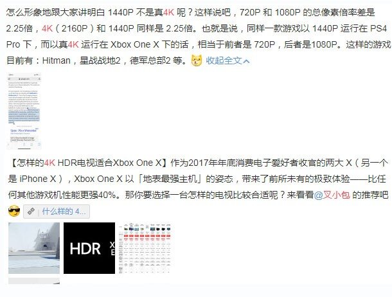Screen dimensions: 392x297
Task: Collapse the post with 收起全文 link
Action: (224, 60)
